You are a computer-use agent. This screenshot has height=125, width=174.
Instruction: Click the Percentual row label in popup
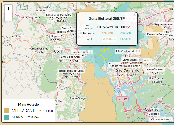click(89, 33)
